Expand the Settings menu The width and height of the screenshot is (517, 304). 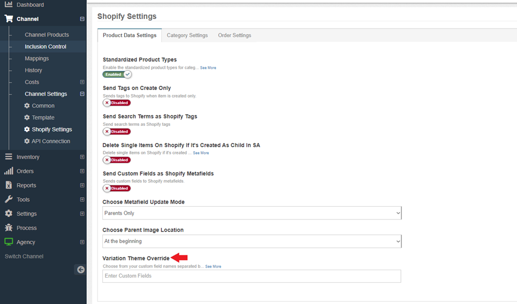(x=82, y=214)
